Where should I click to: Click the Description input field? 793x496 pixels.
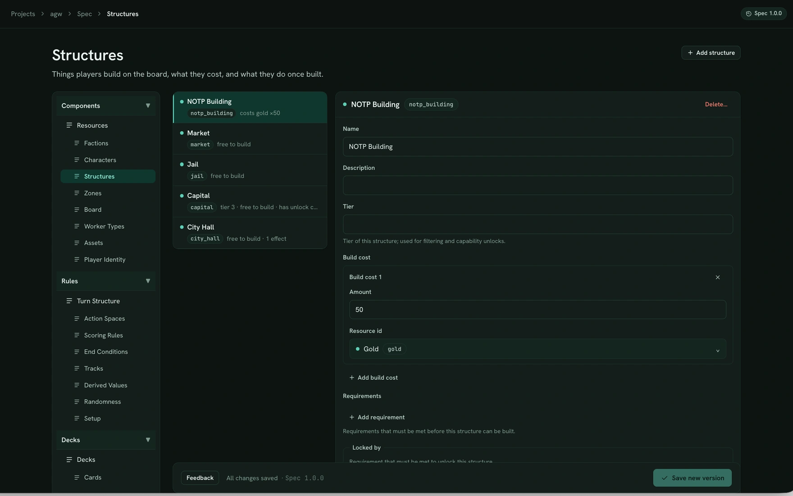click(x=538, y=185)
